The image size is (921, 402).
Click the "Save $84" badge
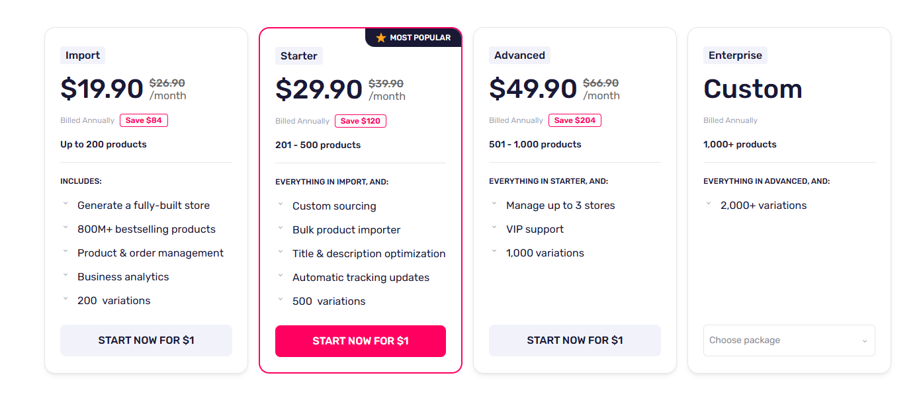(144, 120)
